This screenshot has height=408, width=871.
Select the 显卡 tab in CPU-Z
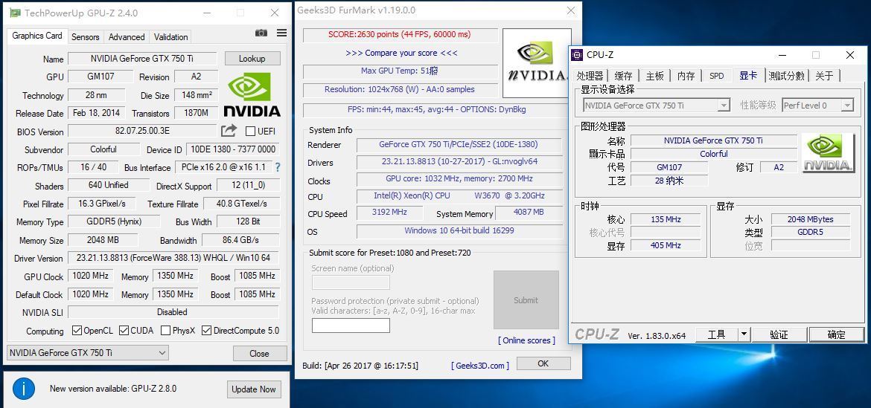coord(748,75)
